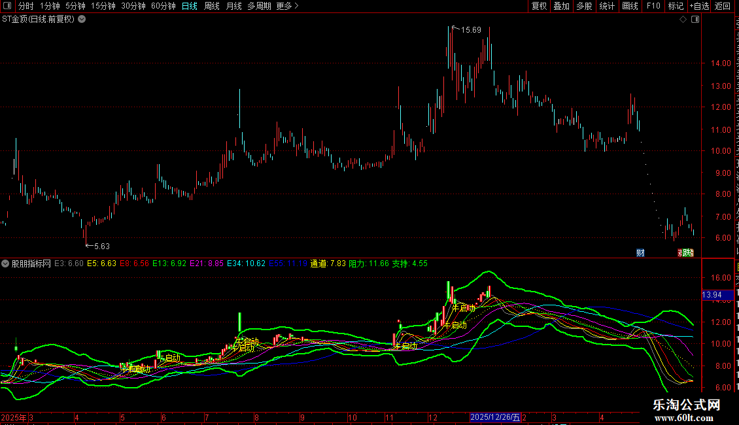Click the E21: 8.85 indicator value
Screen dimensions: 739x425
(x=207, y=263)
